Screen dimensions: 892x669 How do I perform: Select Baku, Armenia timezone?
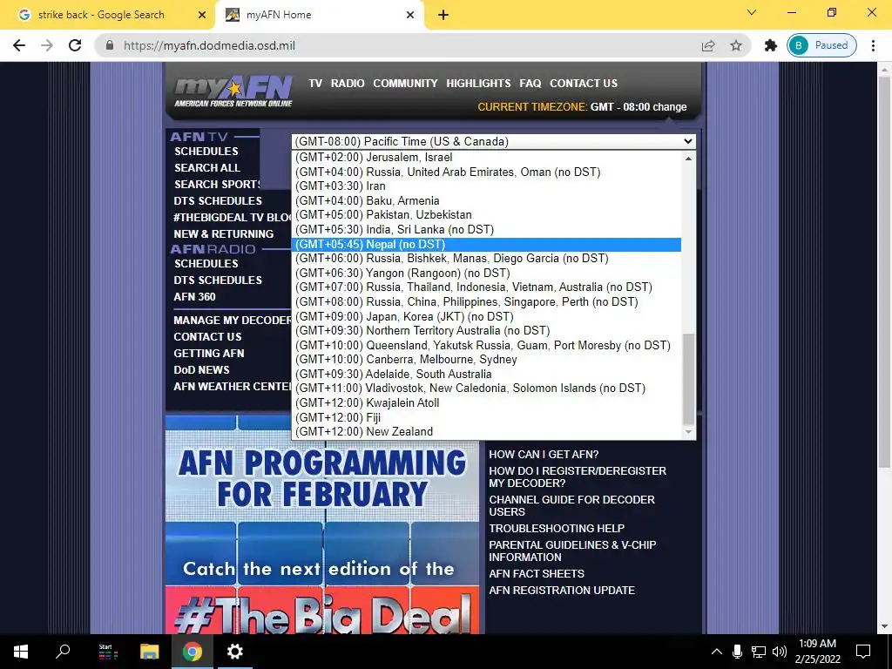tap(486, 201)
